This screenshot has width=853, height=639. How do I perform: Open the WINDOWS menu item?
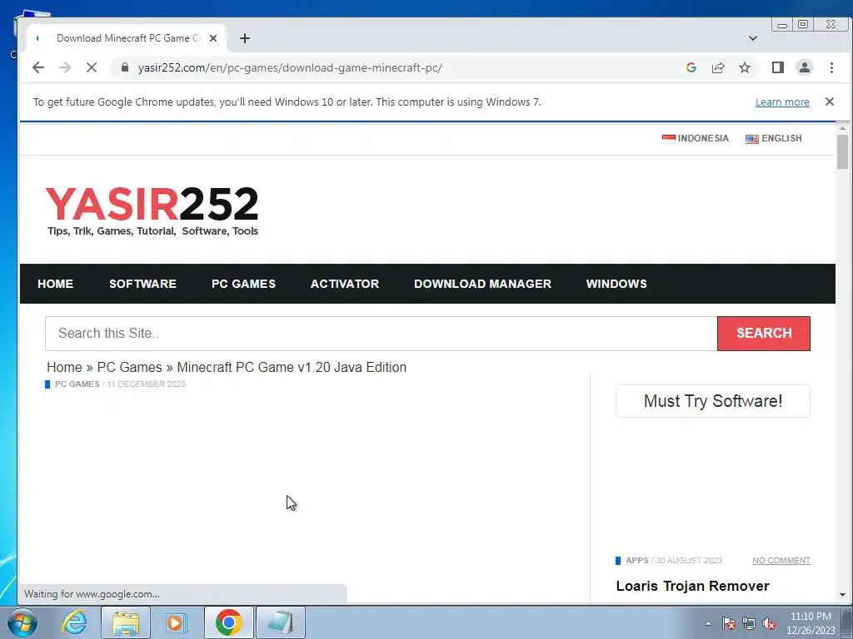coord(616,284)
